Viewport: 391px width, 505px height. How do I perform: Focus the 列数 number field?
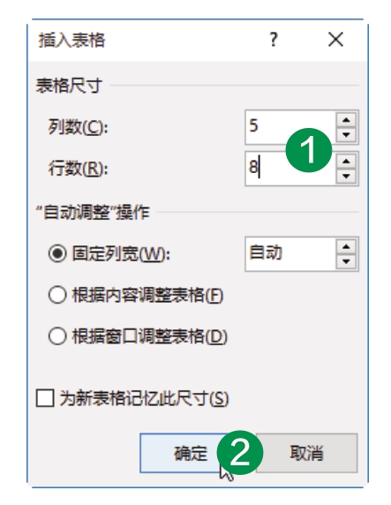click(289, 127)
